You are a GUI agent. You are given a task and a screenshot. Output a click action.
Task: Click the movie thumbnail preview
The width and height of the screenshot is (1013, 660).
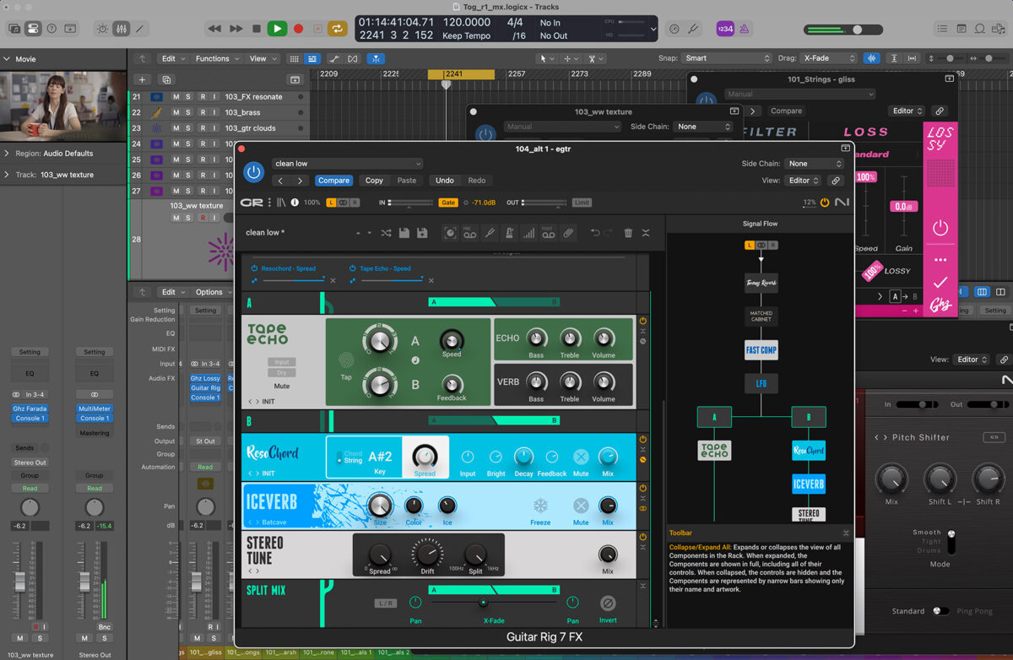(63, 106)
